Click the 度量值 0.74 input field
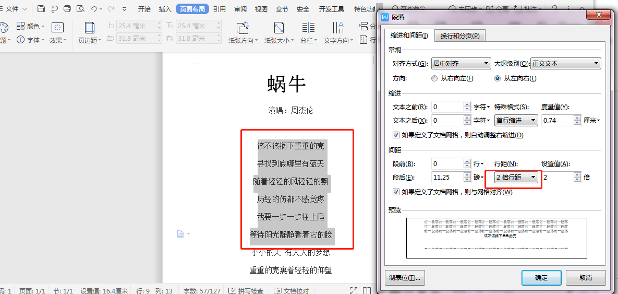 [558, 120]
